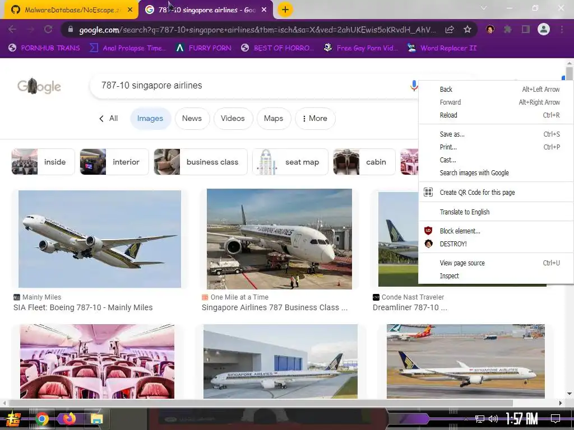Choose Back in the context menu
This screenshot has width=574, height=430.
point(496,89)
